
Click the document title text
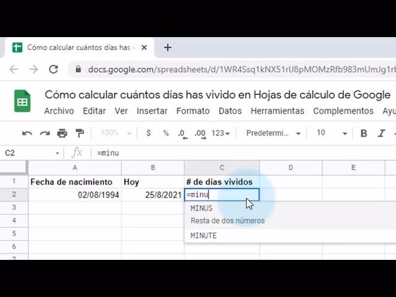click(217, 95)
